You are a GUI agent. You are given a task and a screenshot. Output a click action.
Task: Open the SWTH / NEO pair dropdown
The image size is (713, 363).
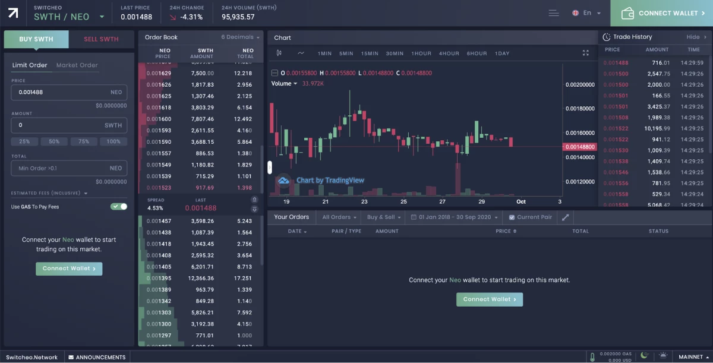pyautogui.click(x=102, y=17)
